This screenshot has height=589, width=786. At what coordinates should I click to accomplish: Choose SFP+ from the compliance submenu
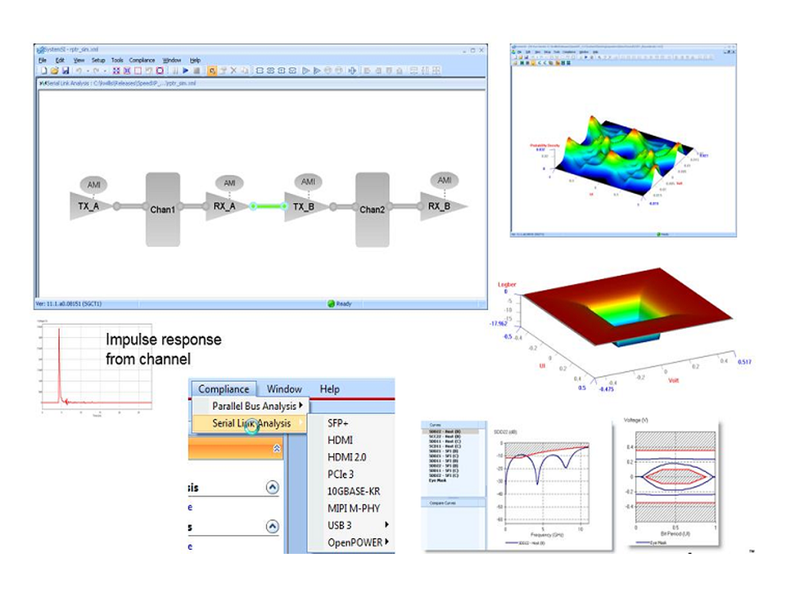pyautogui.click(x=338, y=423)
